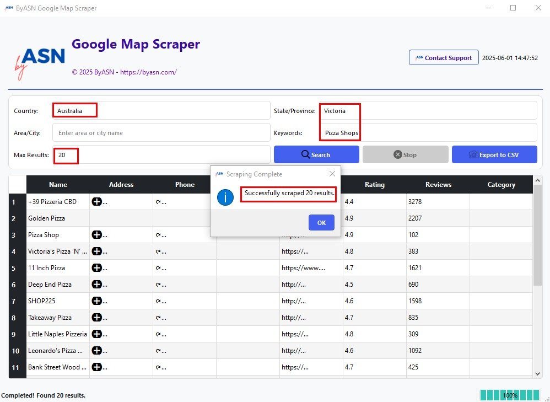Sort by the Rating column header
The image size is (550, 402).
coord(374,185)
